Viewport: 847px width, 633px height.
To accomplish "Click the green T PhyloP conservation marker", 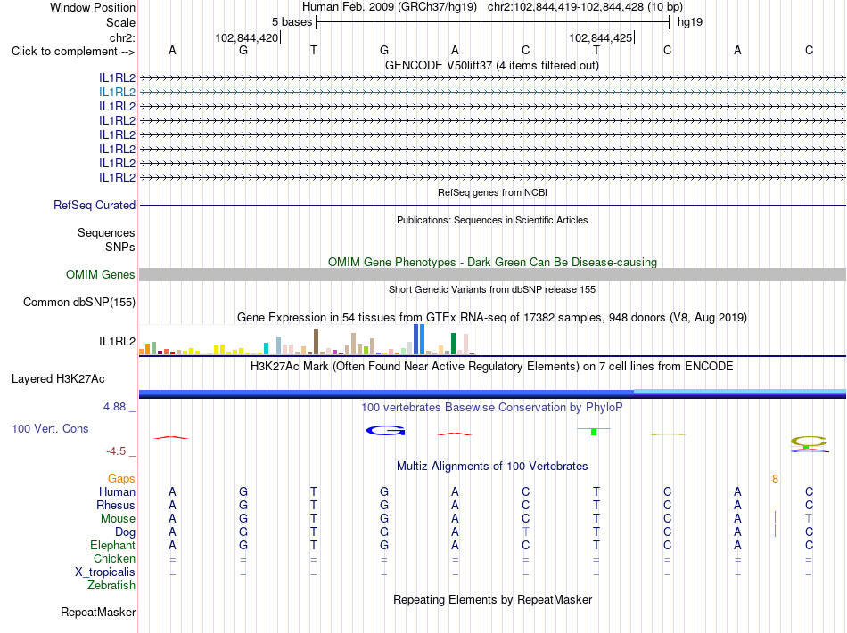I will click(x=594, y=431).
